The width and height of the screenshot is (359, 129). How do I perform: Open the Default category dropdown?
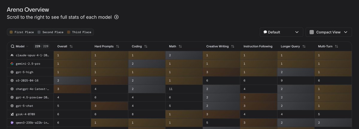(281, 32)
